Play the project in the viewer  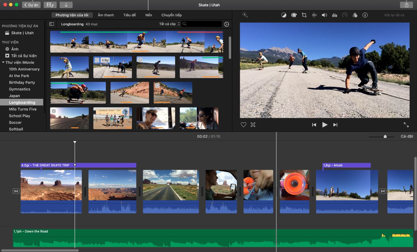(x=325, y=125)
